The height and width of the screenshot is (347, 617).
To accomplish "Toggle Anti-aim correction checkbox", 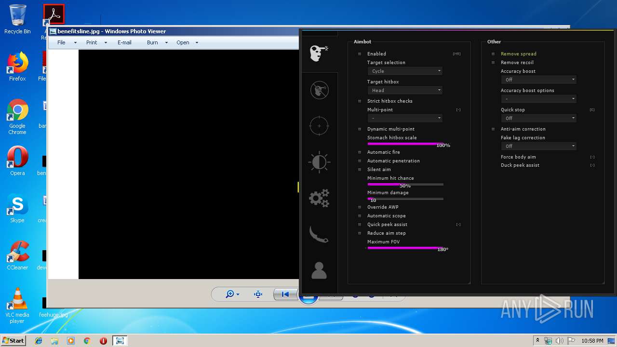I will coord(493,129).
